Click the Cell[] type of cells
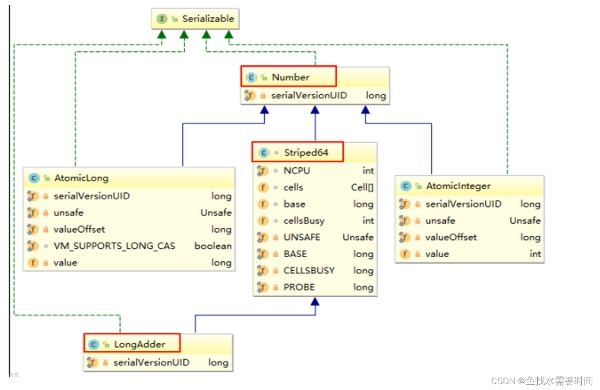This screenshot has height=390, width=600. [363, 187]
